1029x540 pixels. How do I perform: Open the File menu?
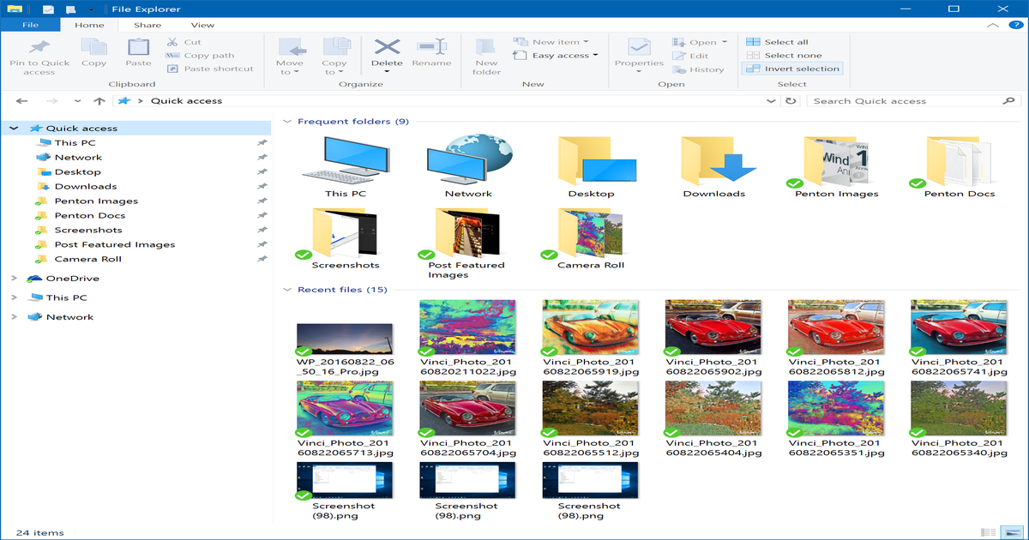pos(30,25)
